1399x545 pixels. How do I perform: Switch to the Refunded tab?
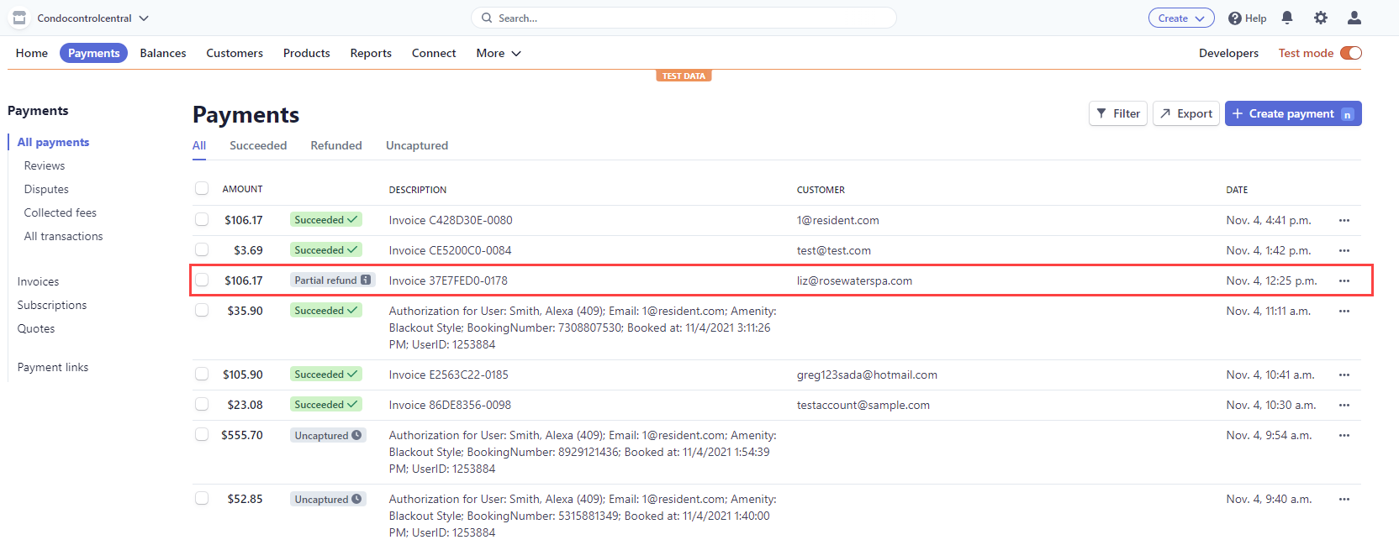[336, 145]
